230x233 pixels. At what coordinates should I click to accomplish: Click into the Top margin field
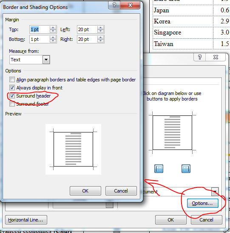[40, 29]
